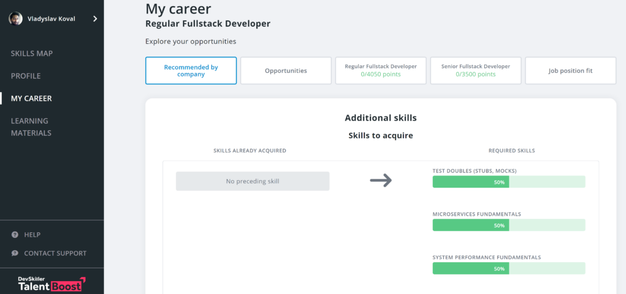The width and height of the screenshot is (626, 294).
Task: Click Vladyslav Koval's profile avatar
Action: (15, 19)
